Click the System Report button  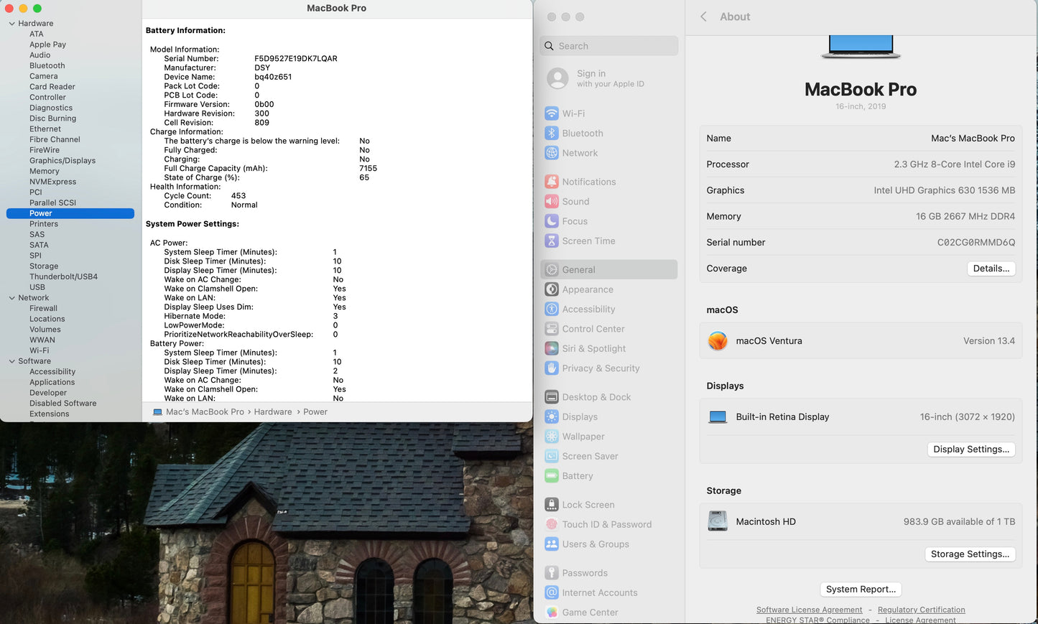(861, 590)
